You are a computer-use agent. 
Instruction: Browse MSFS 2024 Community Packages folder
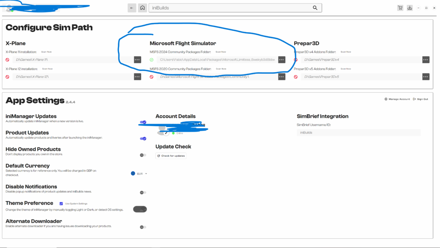tap(282, 60)
